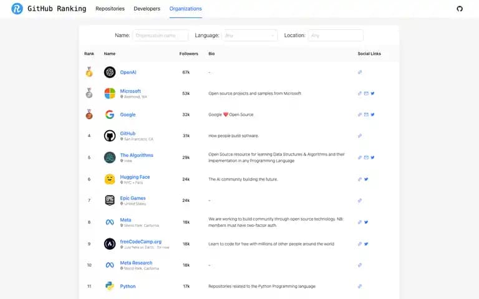Viewport: 479px width, 299px height.
Task: Click the Microsoft avatar logo
Action: pyautogui.click(x=110, y=93)
